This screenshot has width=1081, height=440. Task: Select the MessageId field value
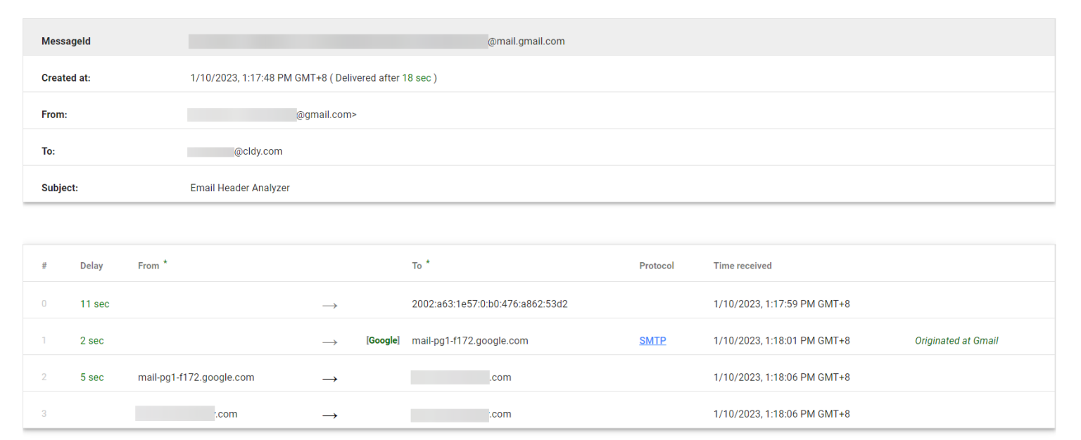[377, 41]
